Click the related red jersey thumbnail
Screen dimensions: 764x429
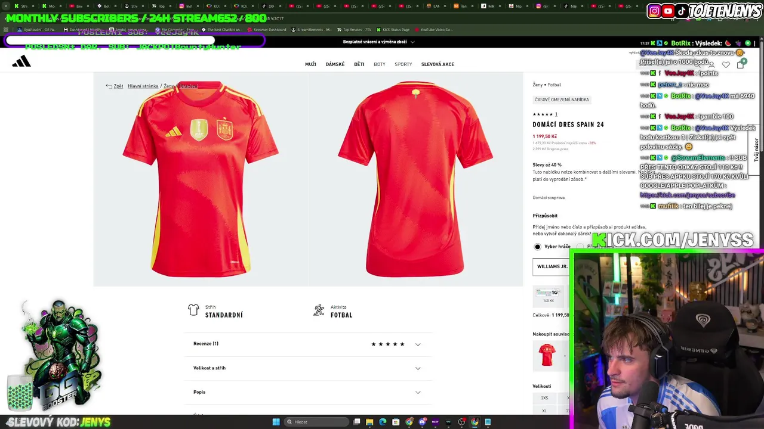pyautogui.click(x=547, y=355)
